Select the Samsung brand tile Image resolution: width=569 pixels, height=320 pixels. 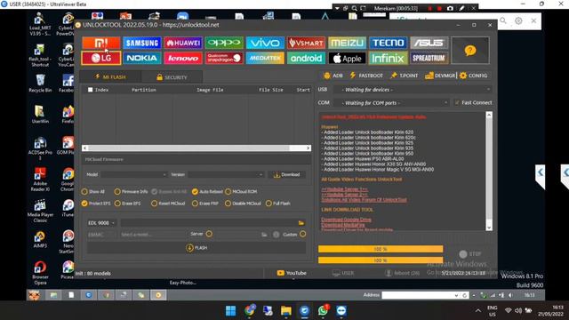click(x=142, y=43)
